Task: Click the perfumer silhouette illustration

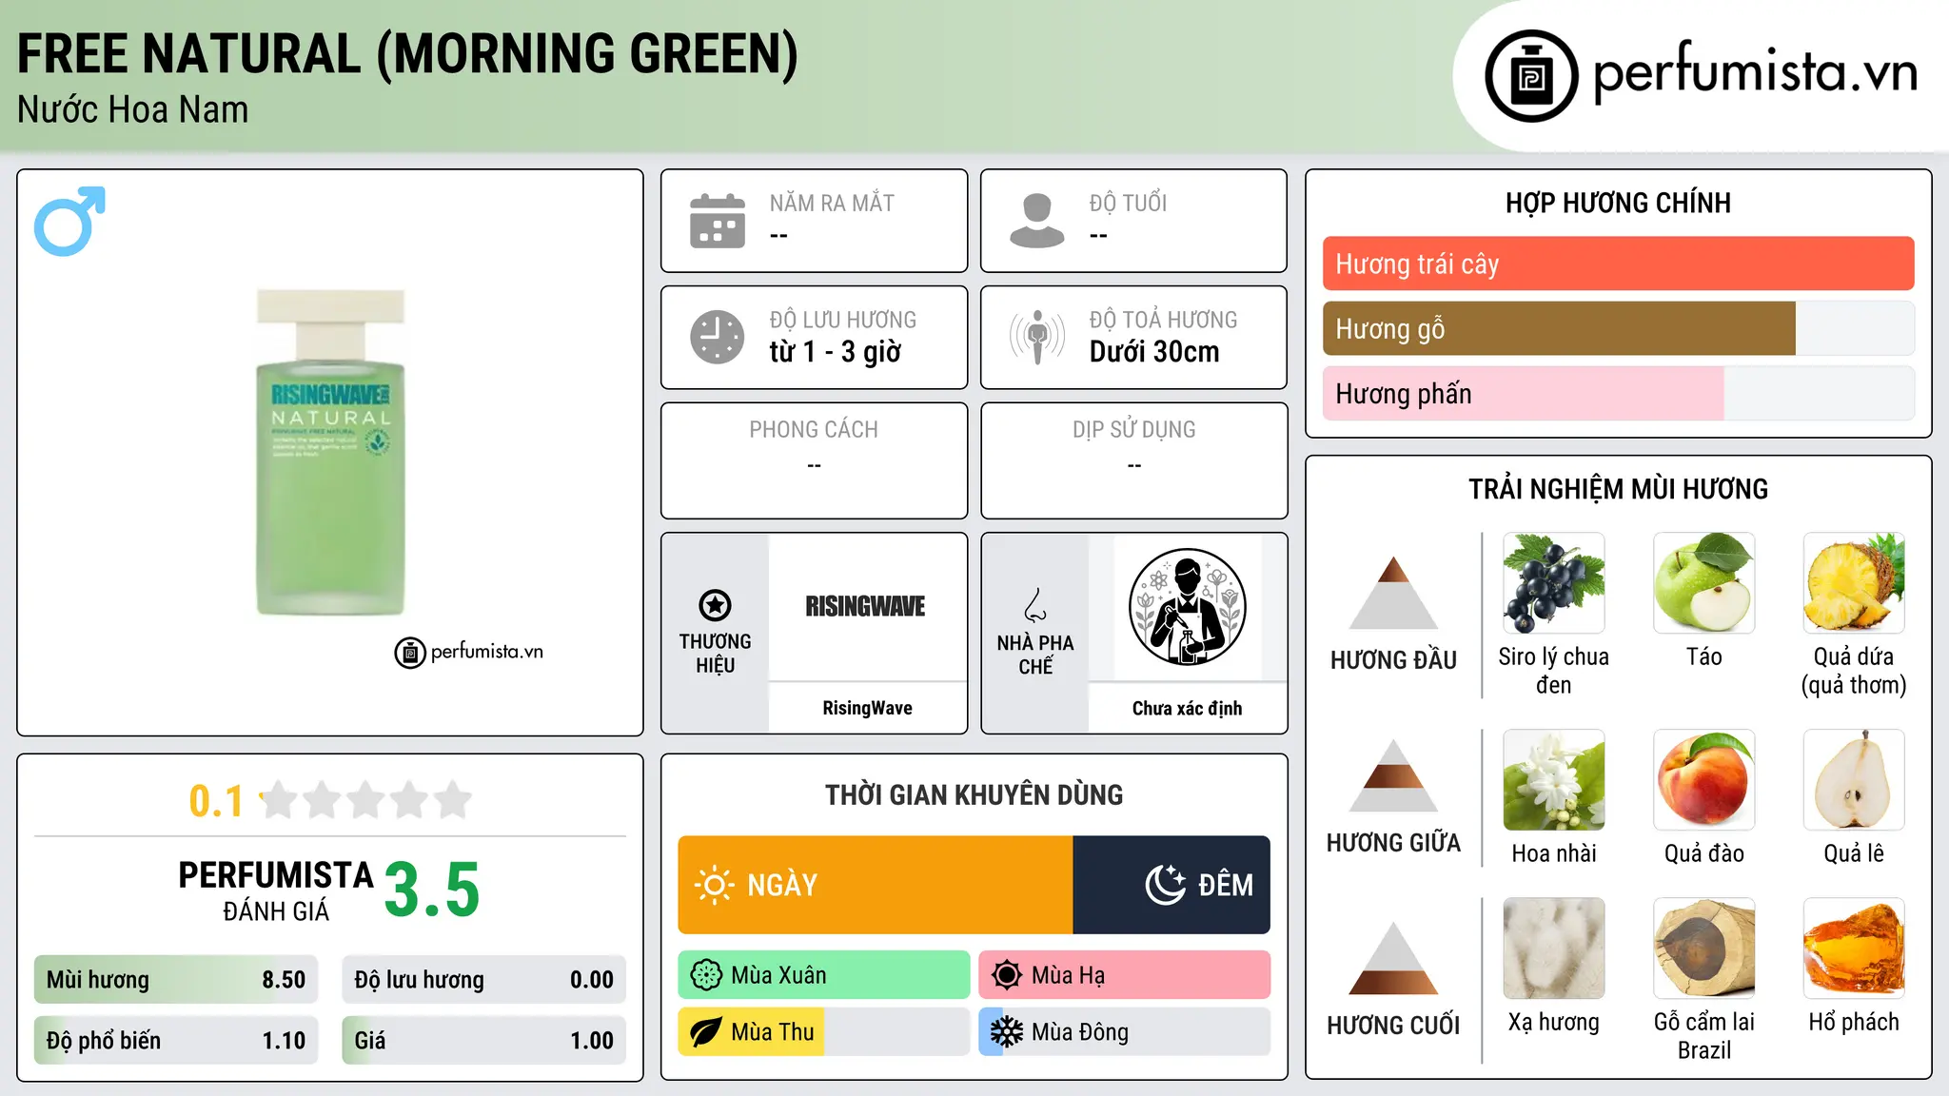Action: (x=1187, y=607)
